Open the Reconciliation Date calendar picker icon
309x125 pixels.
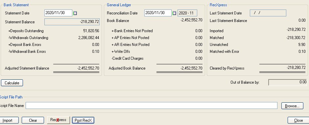pos(174,13)
